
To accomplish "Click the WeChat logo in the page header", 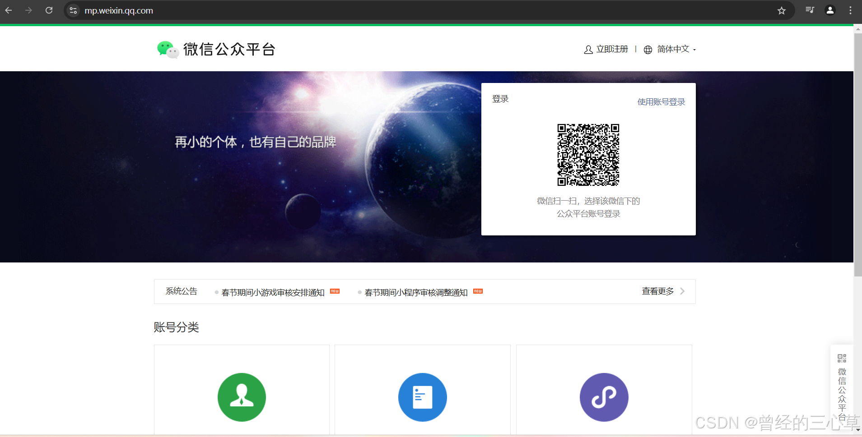I will (x=168, y=50).
